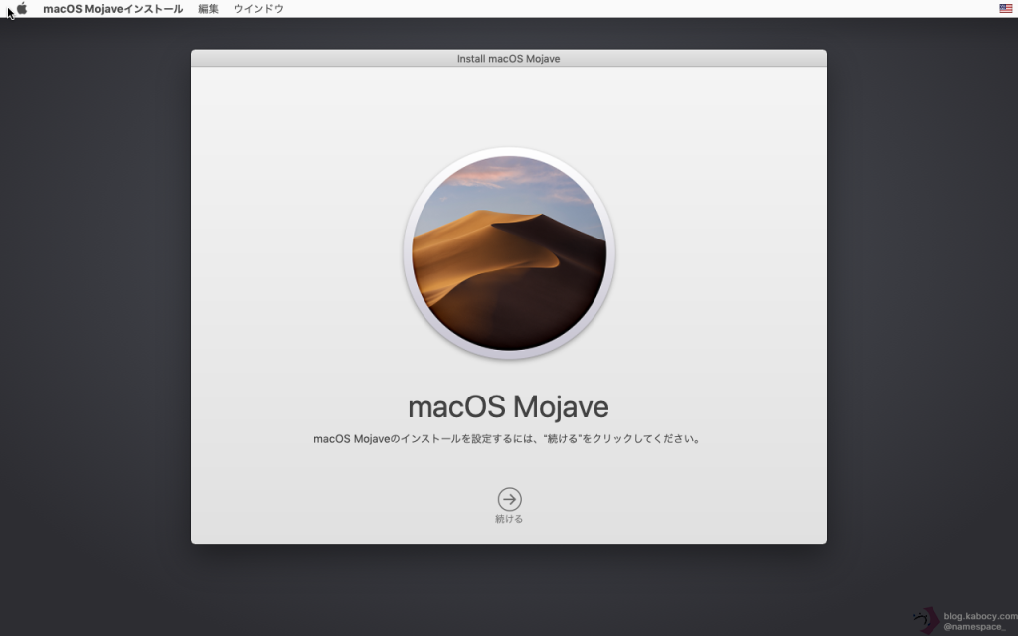Image resolution: width=1018 pixels, height=636 pixels.
Task: Click the circled arrow continue icon
Action: point(509,499)
